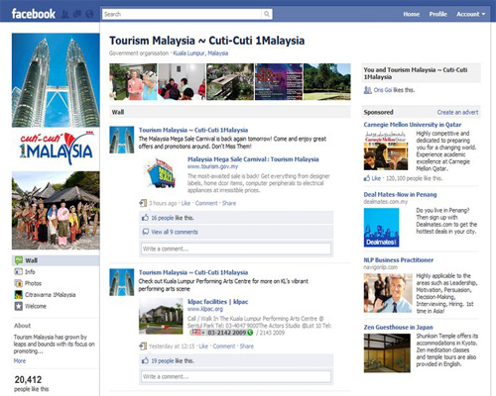496x396 pixels.
Task: Click View all 9 comments
Action: (x=175, y=232)
